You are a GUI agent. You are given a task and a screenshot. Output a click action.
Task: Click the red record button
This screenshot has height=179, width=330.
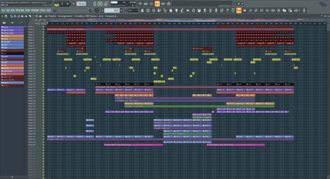tap(73, 3)
